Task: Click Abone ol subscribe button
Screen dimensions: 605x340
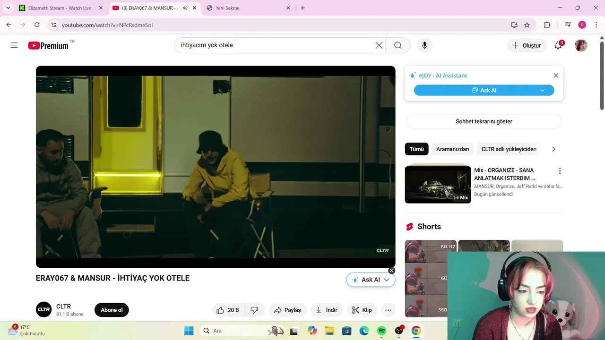Action: [x=112, y=310]
